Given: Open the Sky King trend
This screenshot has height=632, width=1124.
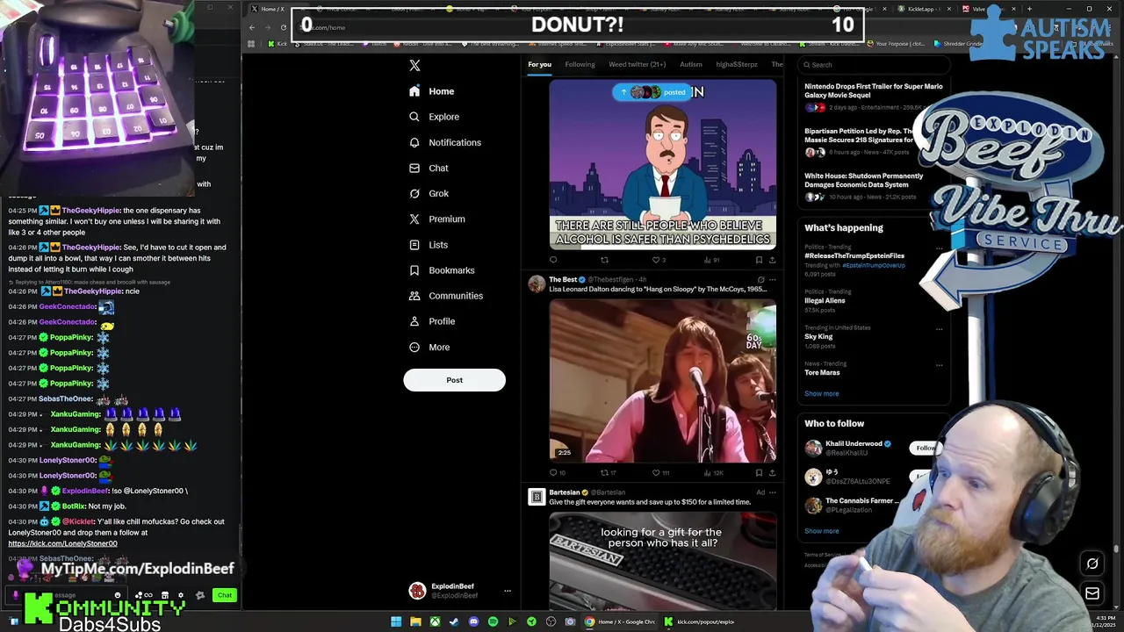Looking at the screenshot, I should click(818, 336).
